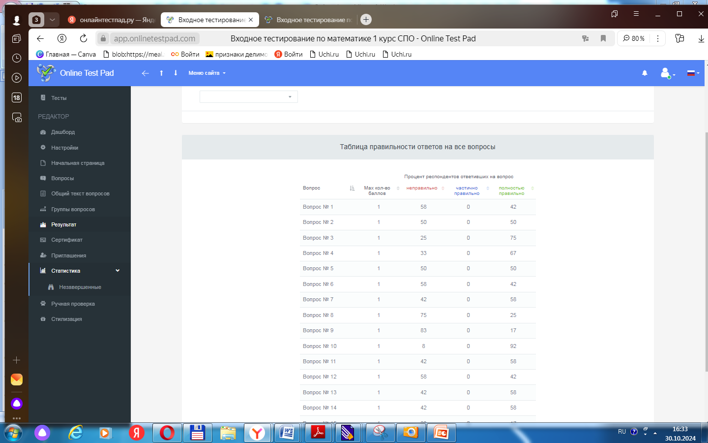This screenshot has width=708, height=443.
Task: Switch to the онлайнтестпад.ру browser tab
Action: (x=113, y=20)
